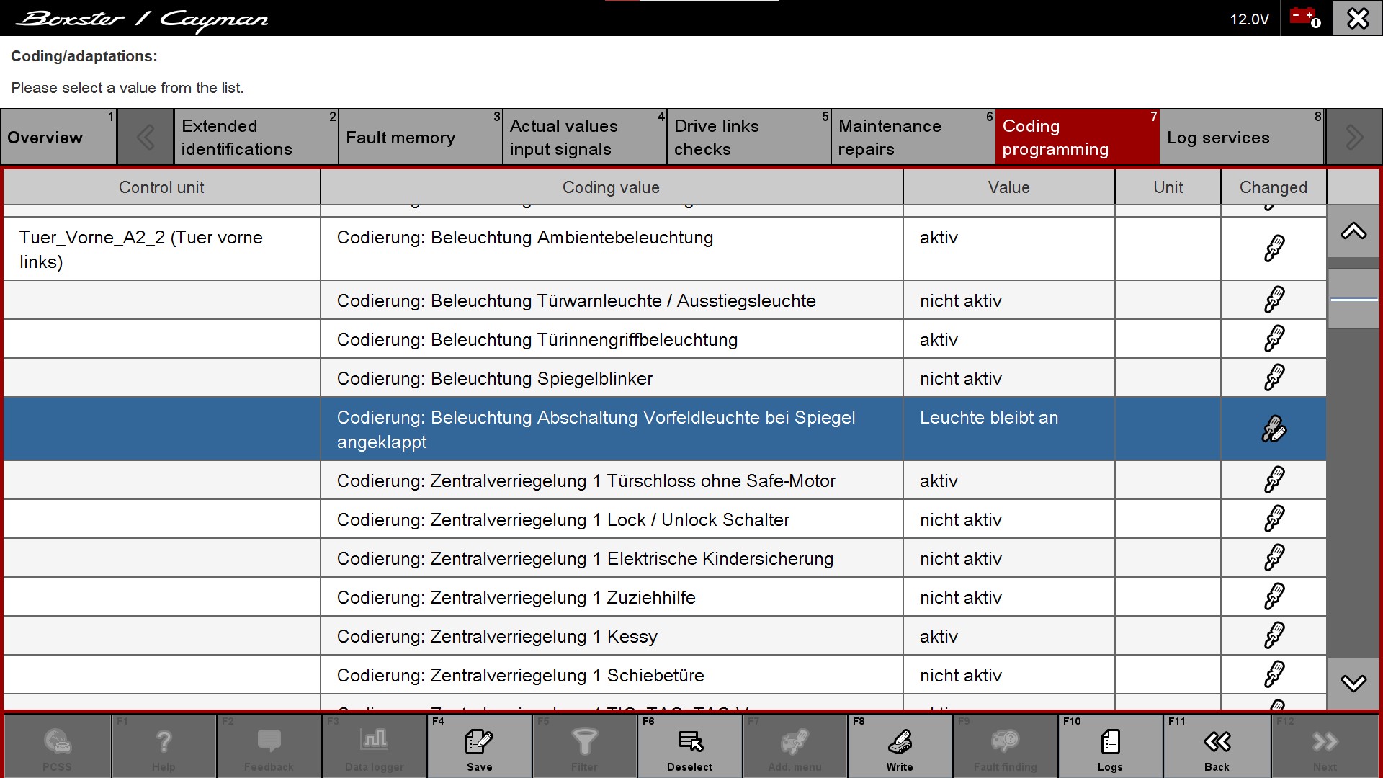The image size is (1383, 778).
Task: Click edited pencil icon in highlighted Vorfeldleuchte row
Action: coord(1274,429)
